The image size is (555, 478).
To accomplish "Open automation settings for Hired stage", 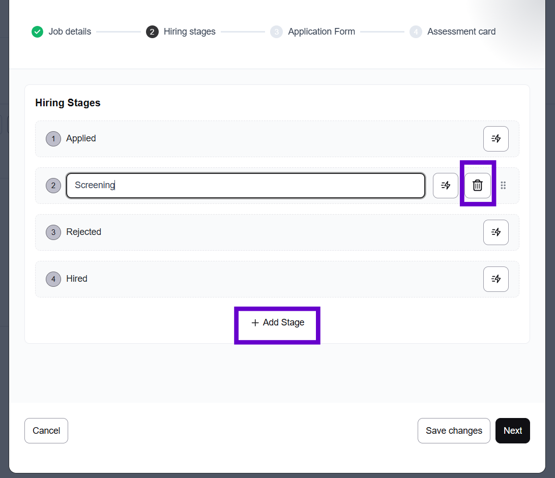I will point(495,279).
